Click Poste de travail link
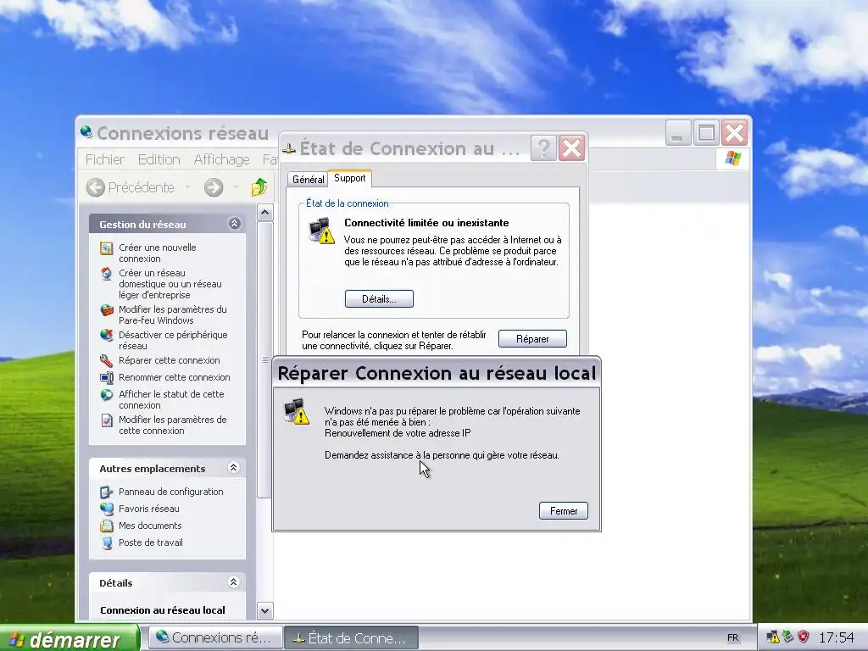Screen dimensions: 868x651 (151, 542)
